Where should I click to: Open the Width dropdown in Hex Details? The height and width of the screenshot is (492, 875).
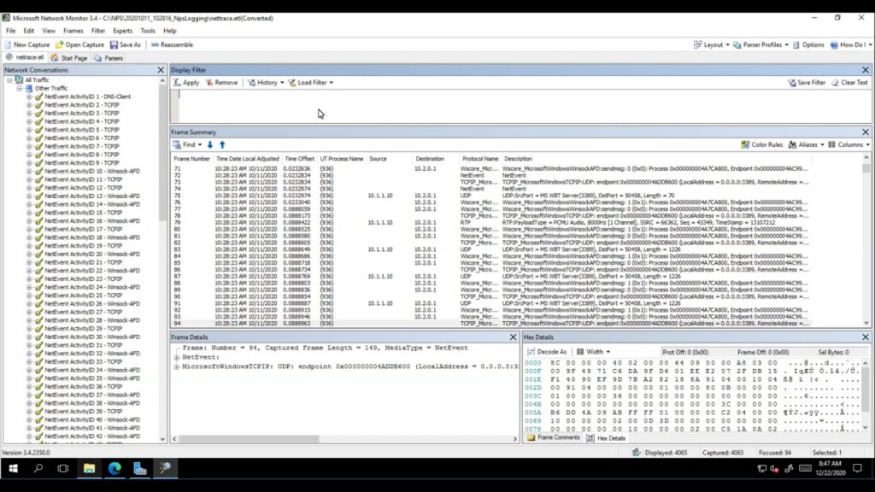pyautogui.click(x=596, y=350)
